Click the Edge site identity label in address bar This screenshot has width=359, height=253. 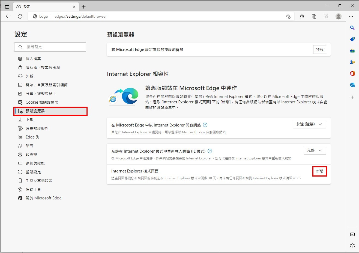coord(40,16)
